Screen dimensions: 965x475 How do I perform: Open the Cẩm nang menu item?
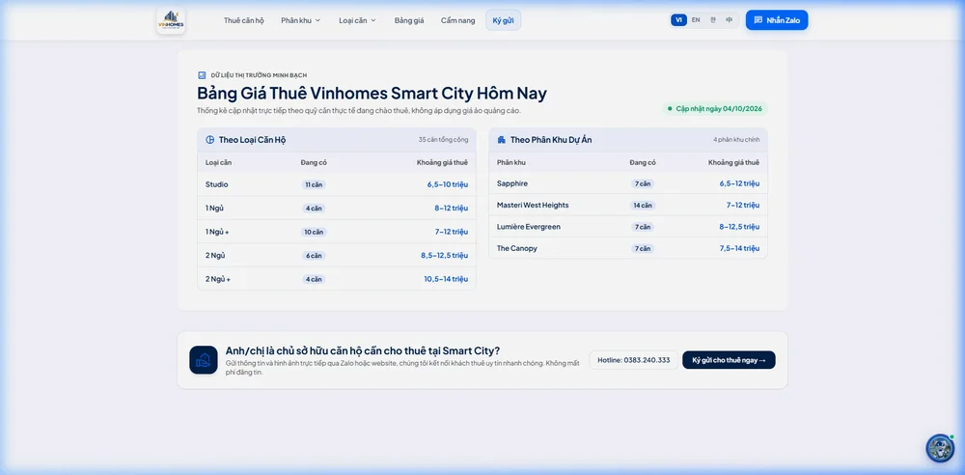pyautogui.click(x=457, y=20)
